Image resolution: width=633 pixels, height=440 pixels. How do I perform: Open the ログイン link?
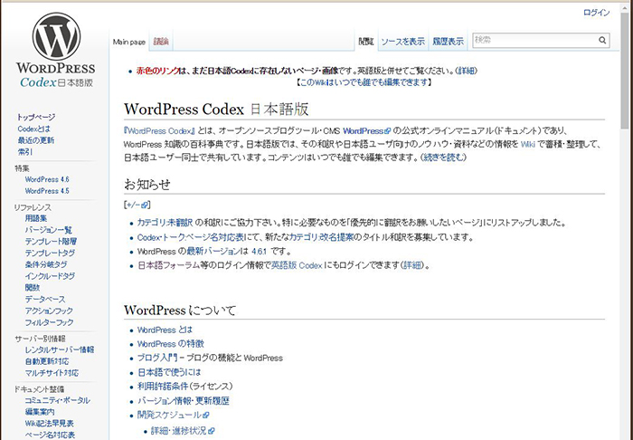pyautogui.click(x=596, y=13)
